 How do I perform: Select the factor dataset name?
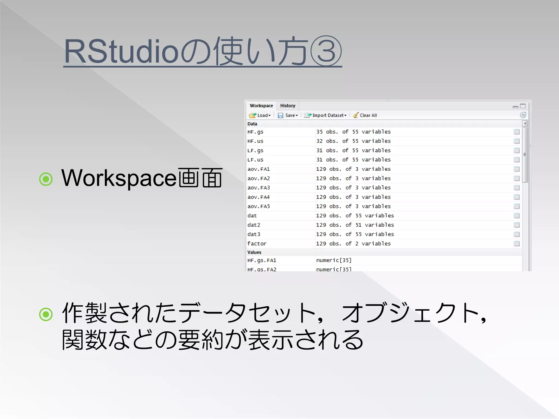coord(257,244)
